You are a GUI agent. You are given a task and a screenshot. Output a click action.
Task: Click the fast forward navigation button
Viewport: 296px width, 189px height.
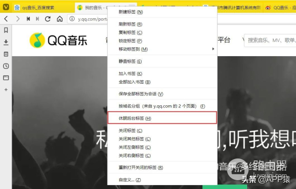coord(37,19)
